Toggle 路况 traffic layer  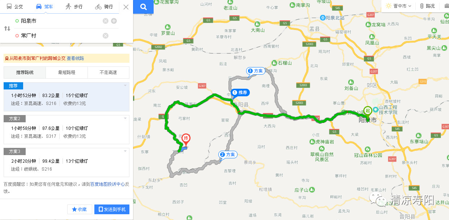pos(427,6)
